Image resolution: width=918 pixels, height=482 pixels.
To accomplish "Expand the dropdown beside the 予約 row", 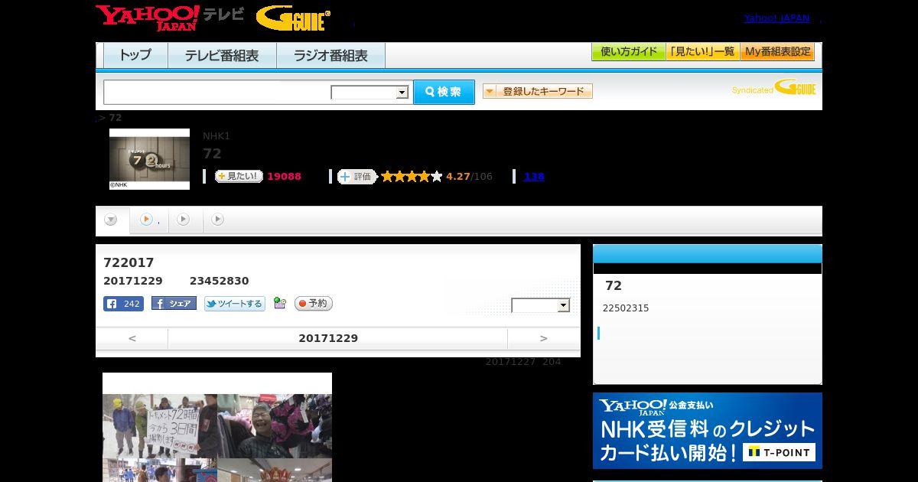I will tap(541, 306).
